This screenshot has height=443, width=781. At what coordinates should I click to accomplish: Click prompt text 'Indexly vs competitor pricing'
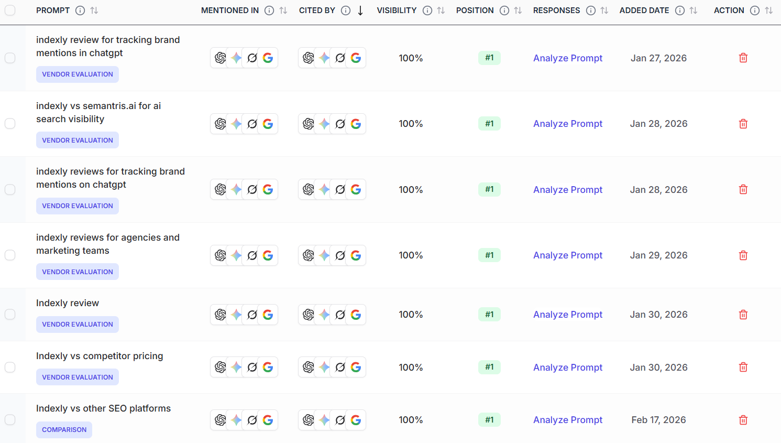tap(100, 356)
